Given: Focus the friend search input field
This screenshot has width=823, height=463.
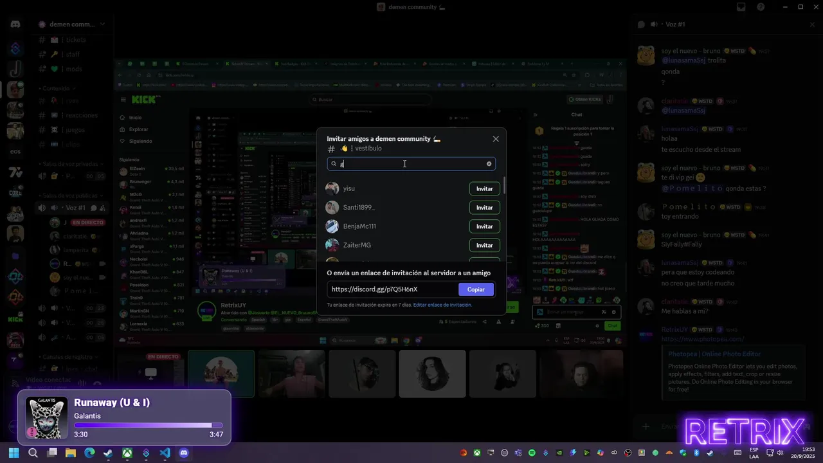Looking at the screenshot, I should [411, 164].
